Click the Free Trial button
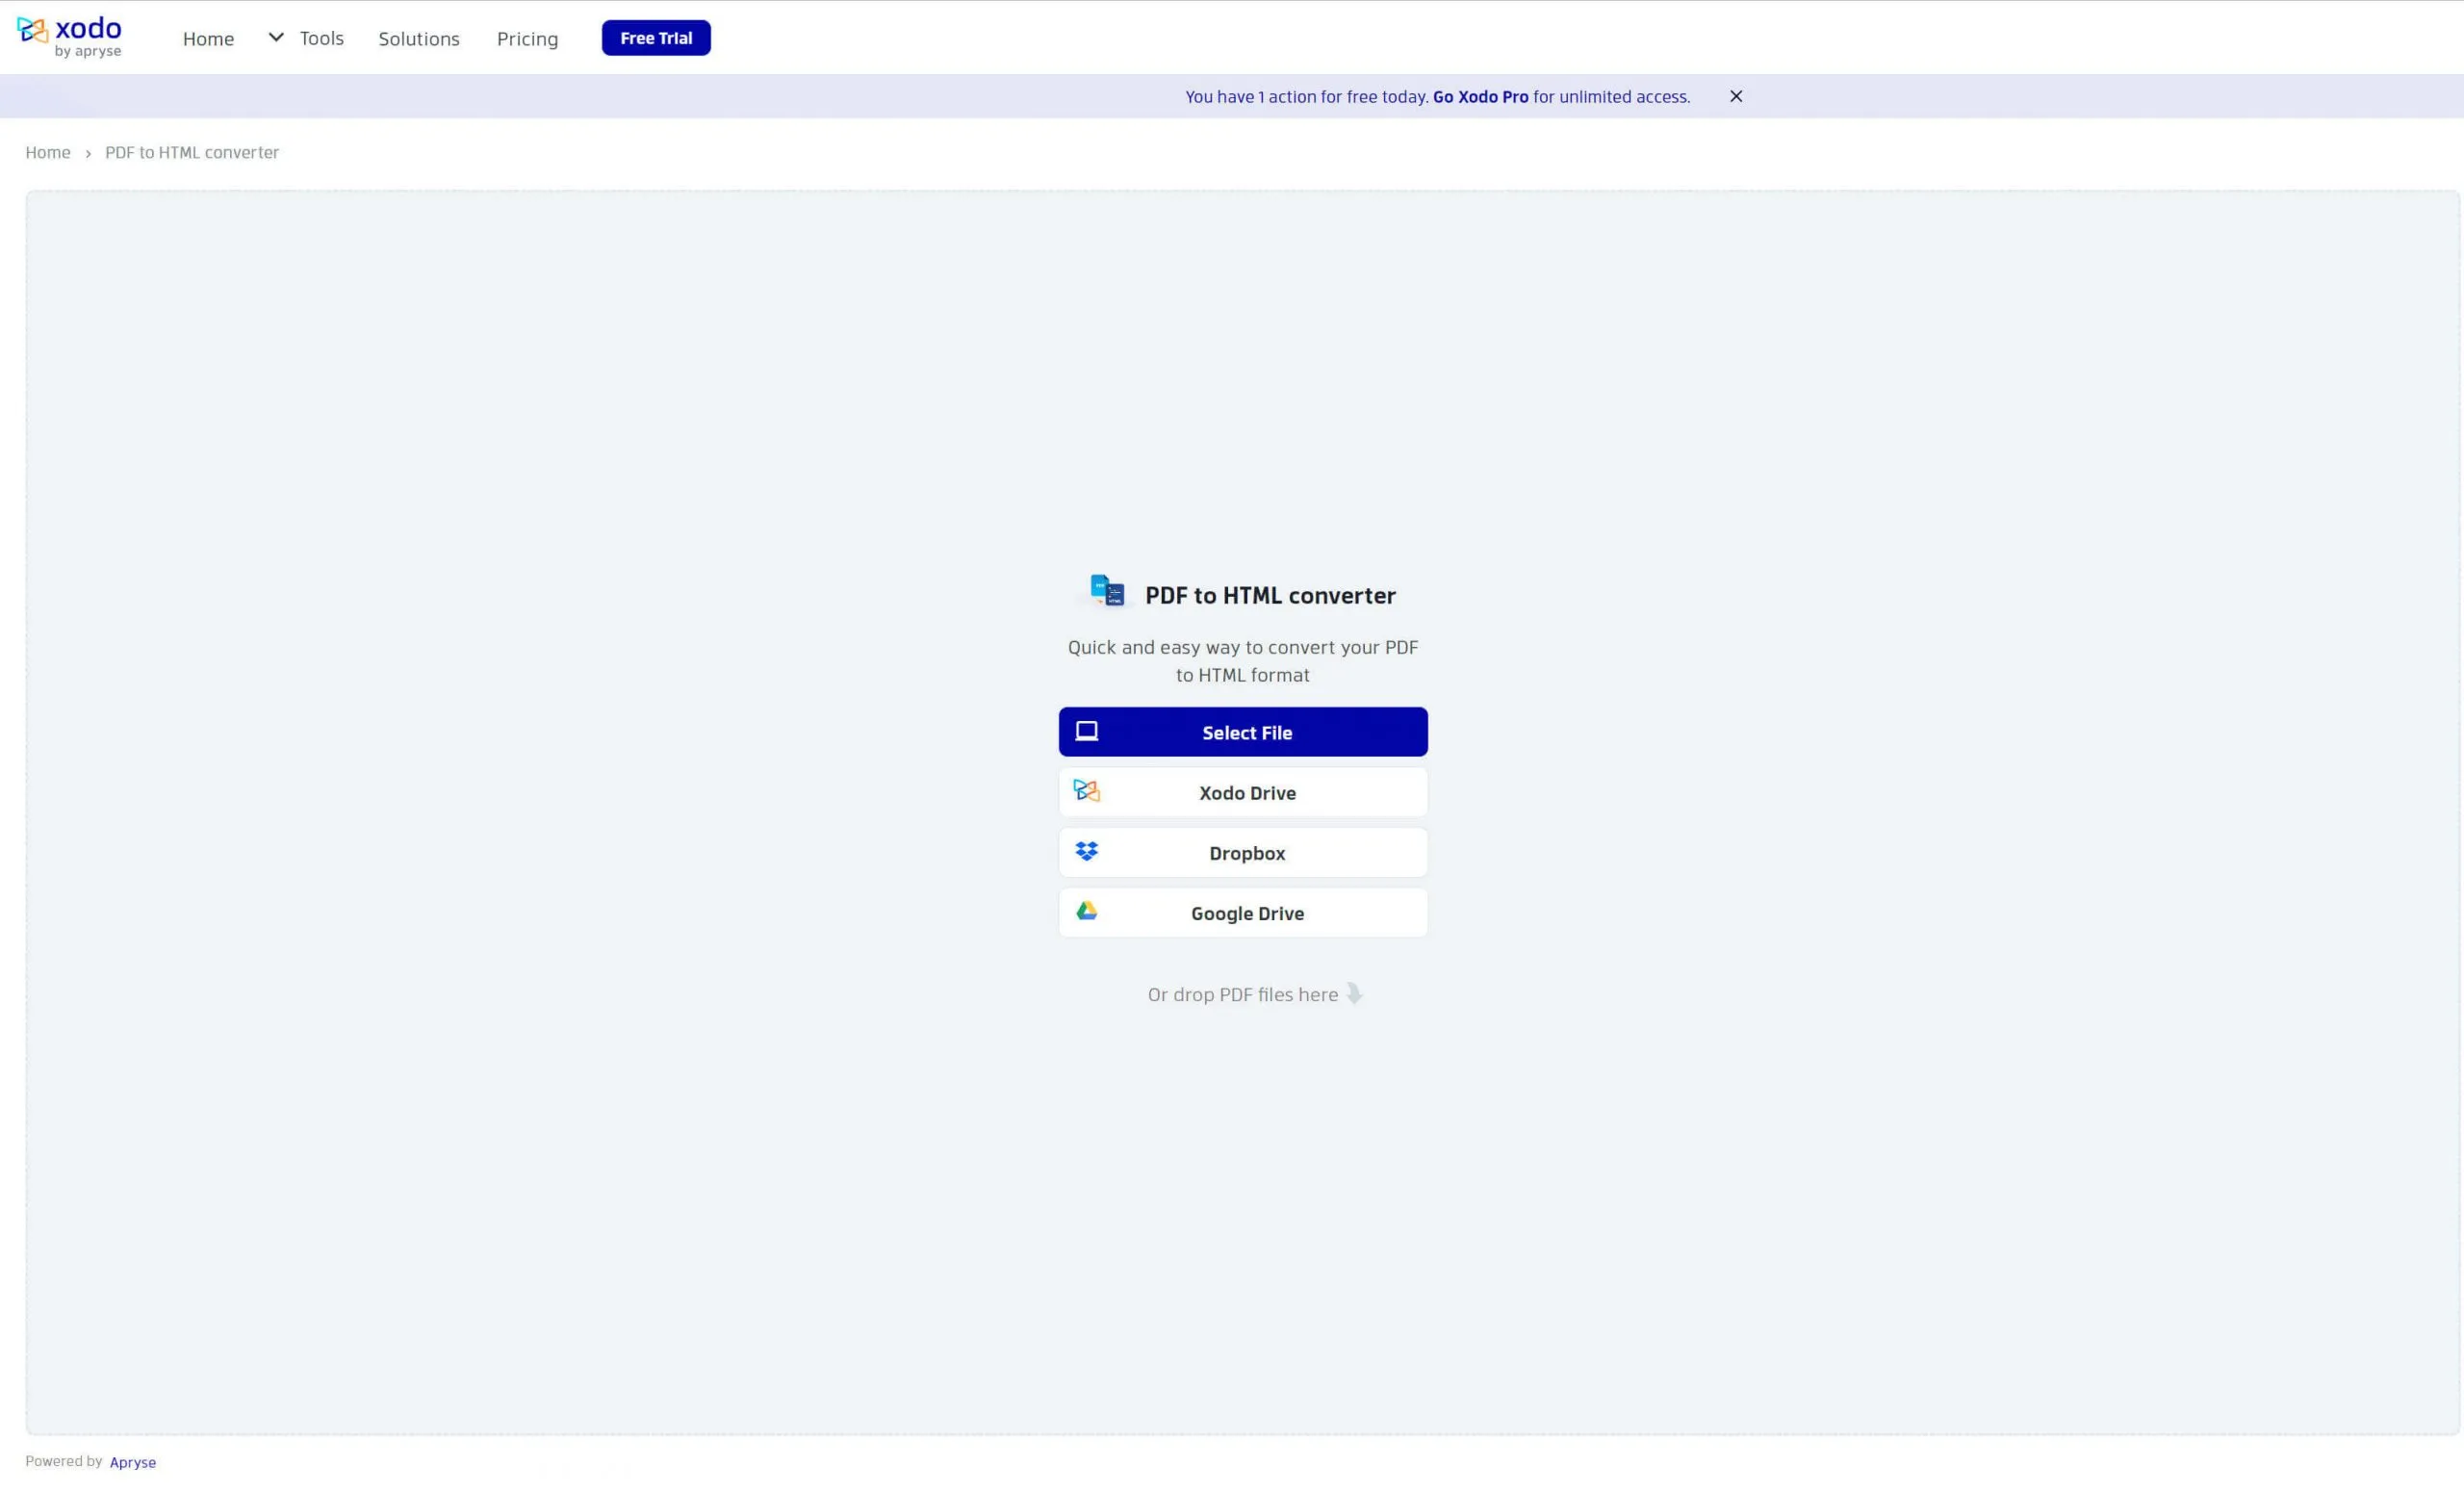 [x=654, y=37]
